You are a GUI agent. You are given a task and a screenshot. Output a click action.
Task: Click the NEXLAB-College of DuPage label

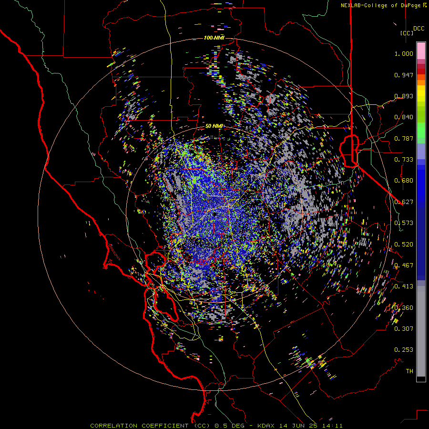pos(383,5)
